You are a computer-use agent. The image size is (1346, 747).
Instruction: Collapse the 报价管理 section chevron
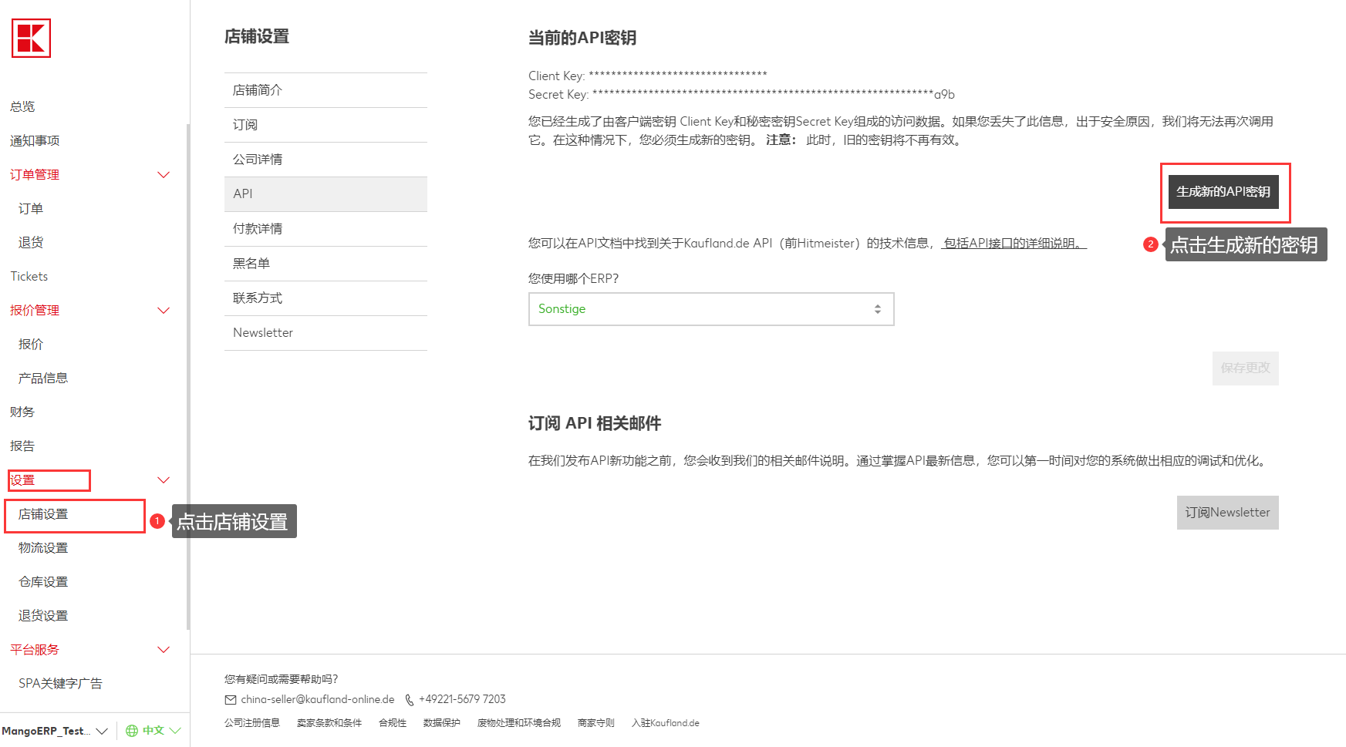[164, 311]
